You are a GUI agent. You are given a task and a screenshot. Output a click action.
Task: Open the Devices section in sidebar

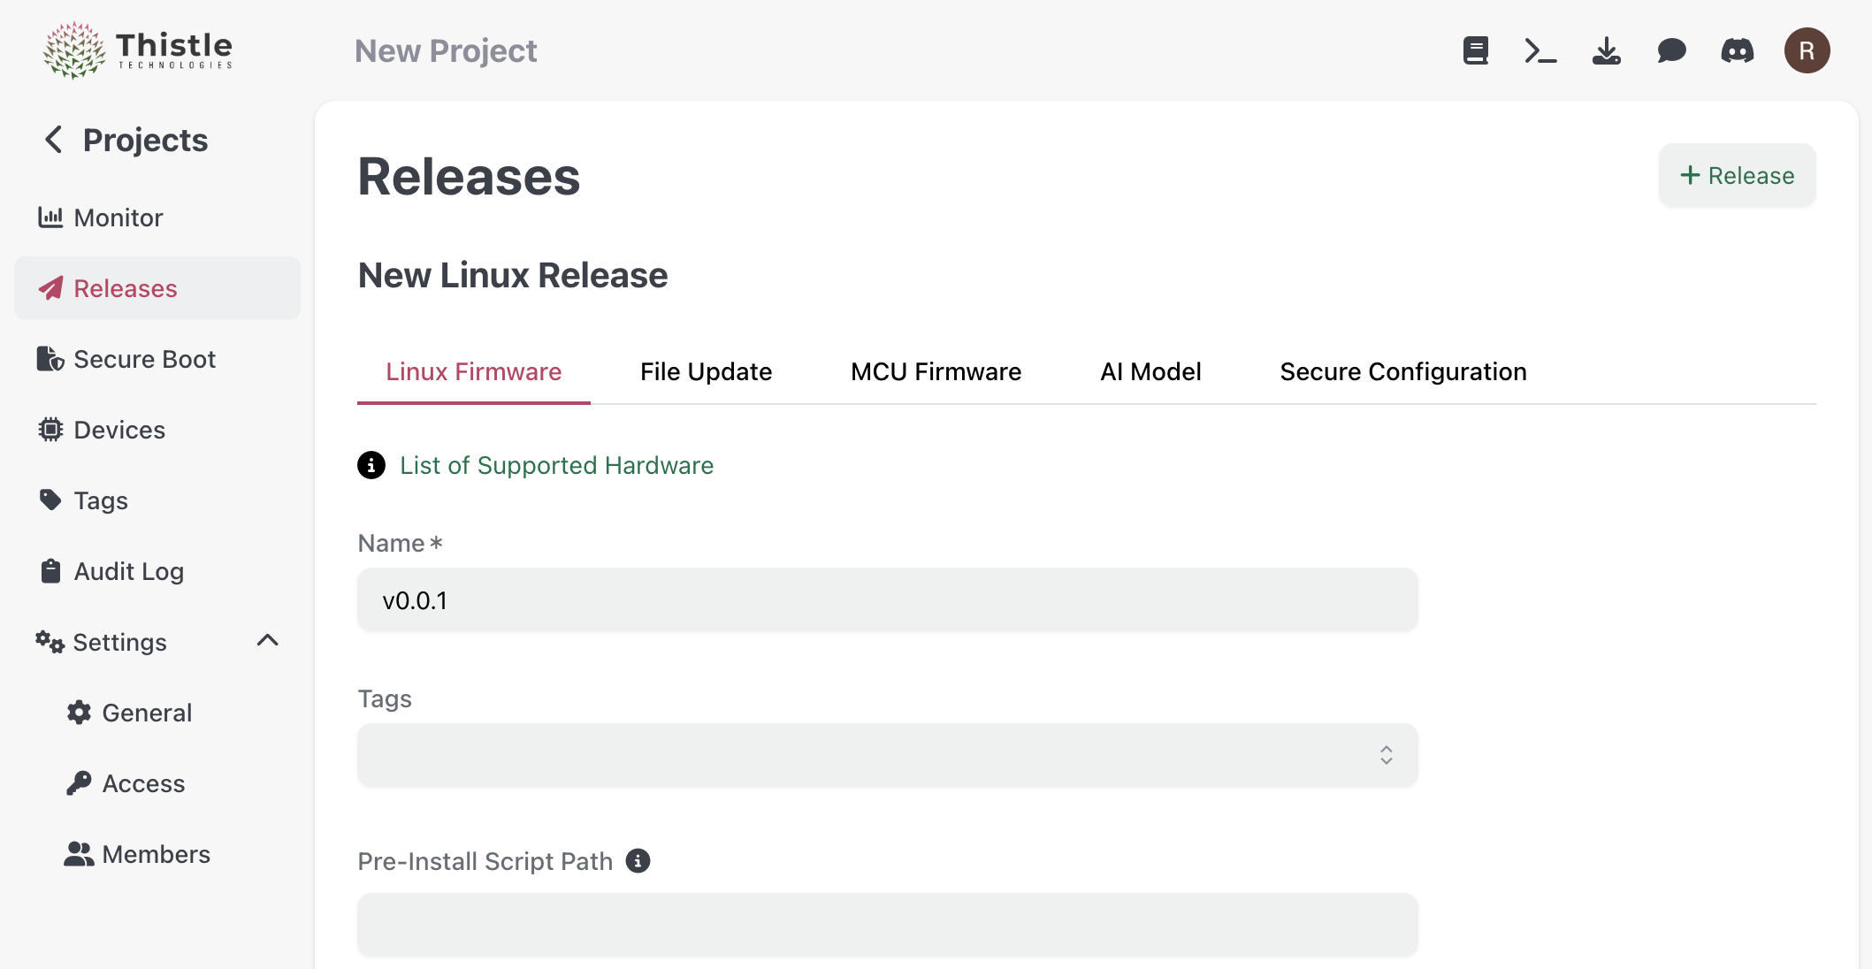pyautogui.click(x=118, y=430)
